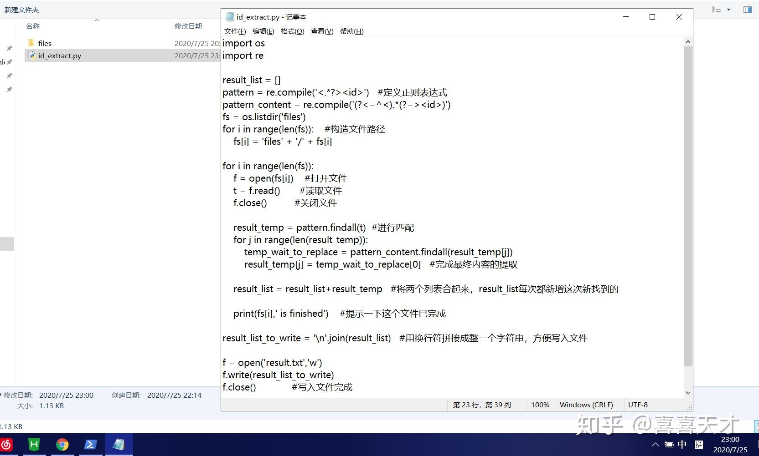Viewport: 759px width, 456px height.
Task: Click the 'result_list = []' code line
Action: coord(252,80)
